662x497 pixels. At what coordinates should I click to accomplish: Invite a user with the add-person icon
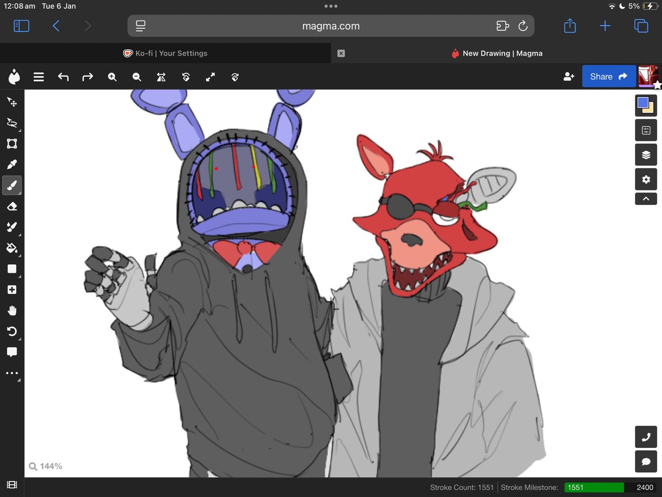[569, 77]
